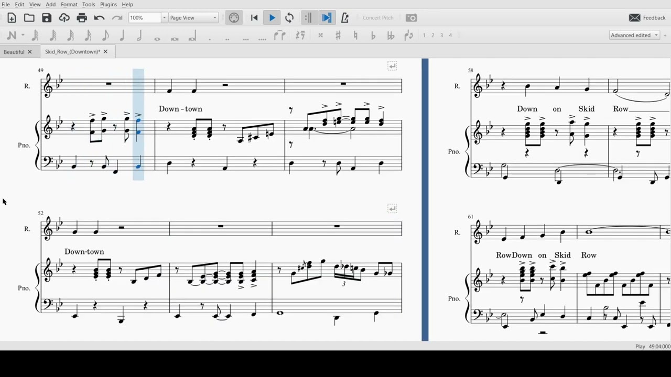Open the Add menu

[50, 4]
